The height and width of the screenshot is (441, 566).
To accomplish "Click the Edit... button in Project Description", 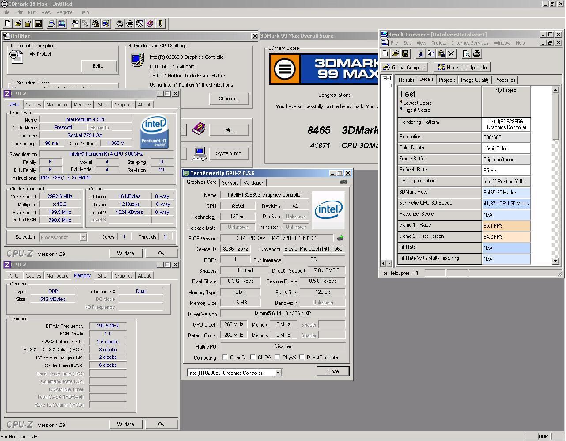I will 99,66.
